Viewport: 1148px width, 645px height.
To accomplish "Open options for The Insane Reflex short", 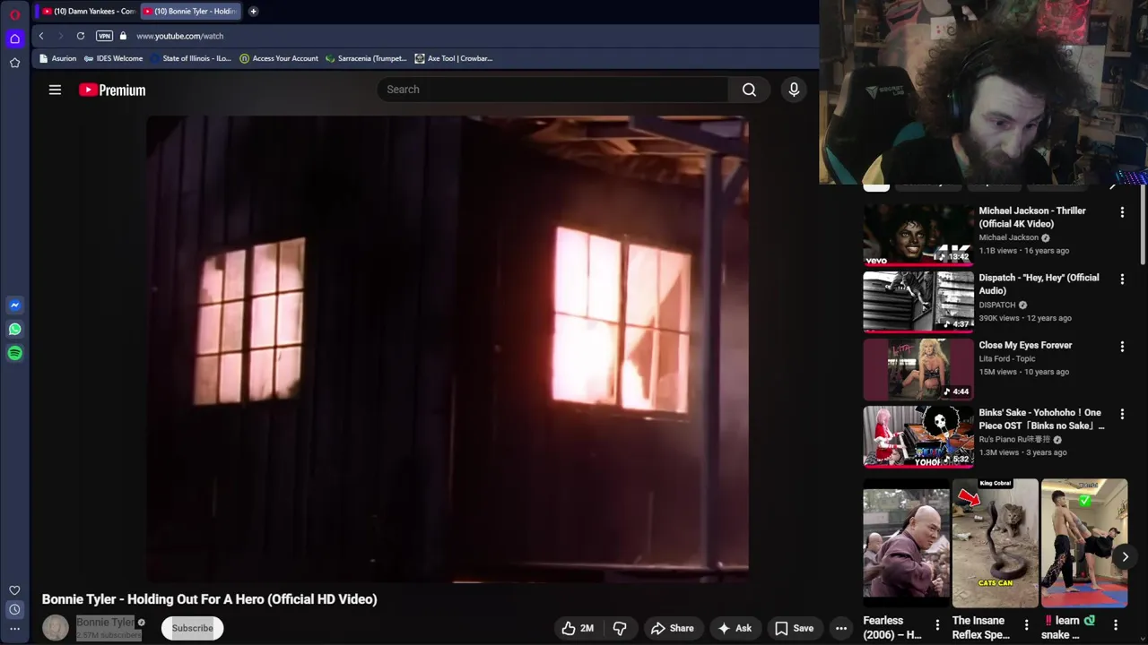I will pos(1026,625).
